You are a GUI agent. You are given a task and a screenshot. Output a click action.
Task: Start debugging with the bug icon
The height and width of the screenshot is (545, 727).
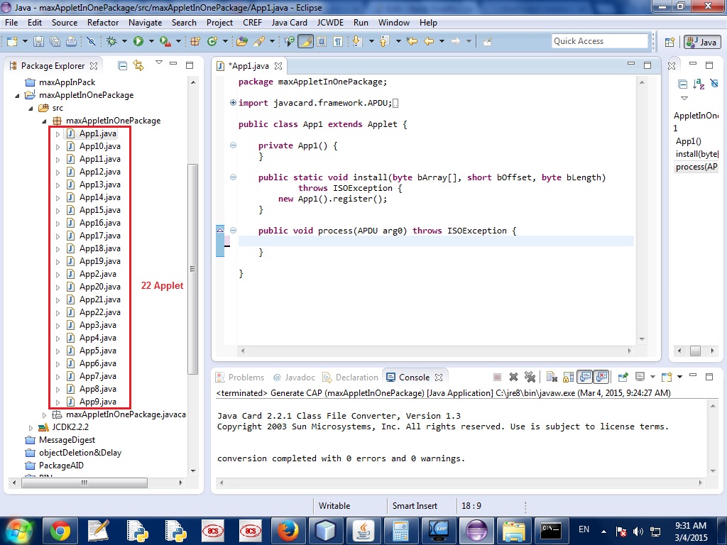point(112,42)
